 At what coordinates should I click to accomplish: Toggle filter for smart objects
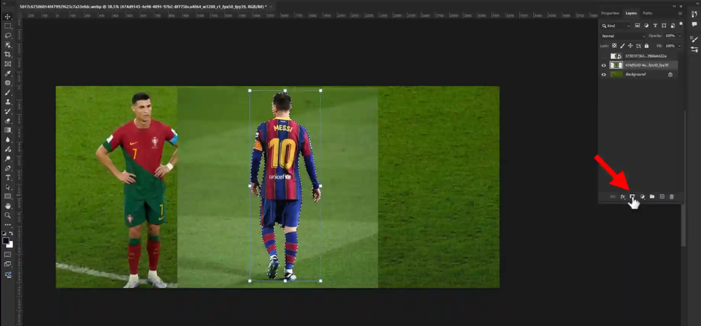[x=673, y=26]
